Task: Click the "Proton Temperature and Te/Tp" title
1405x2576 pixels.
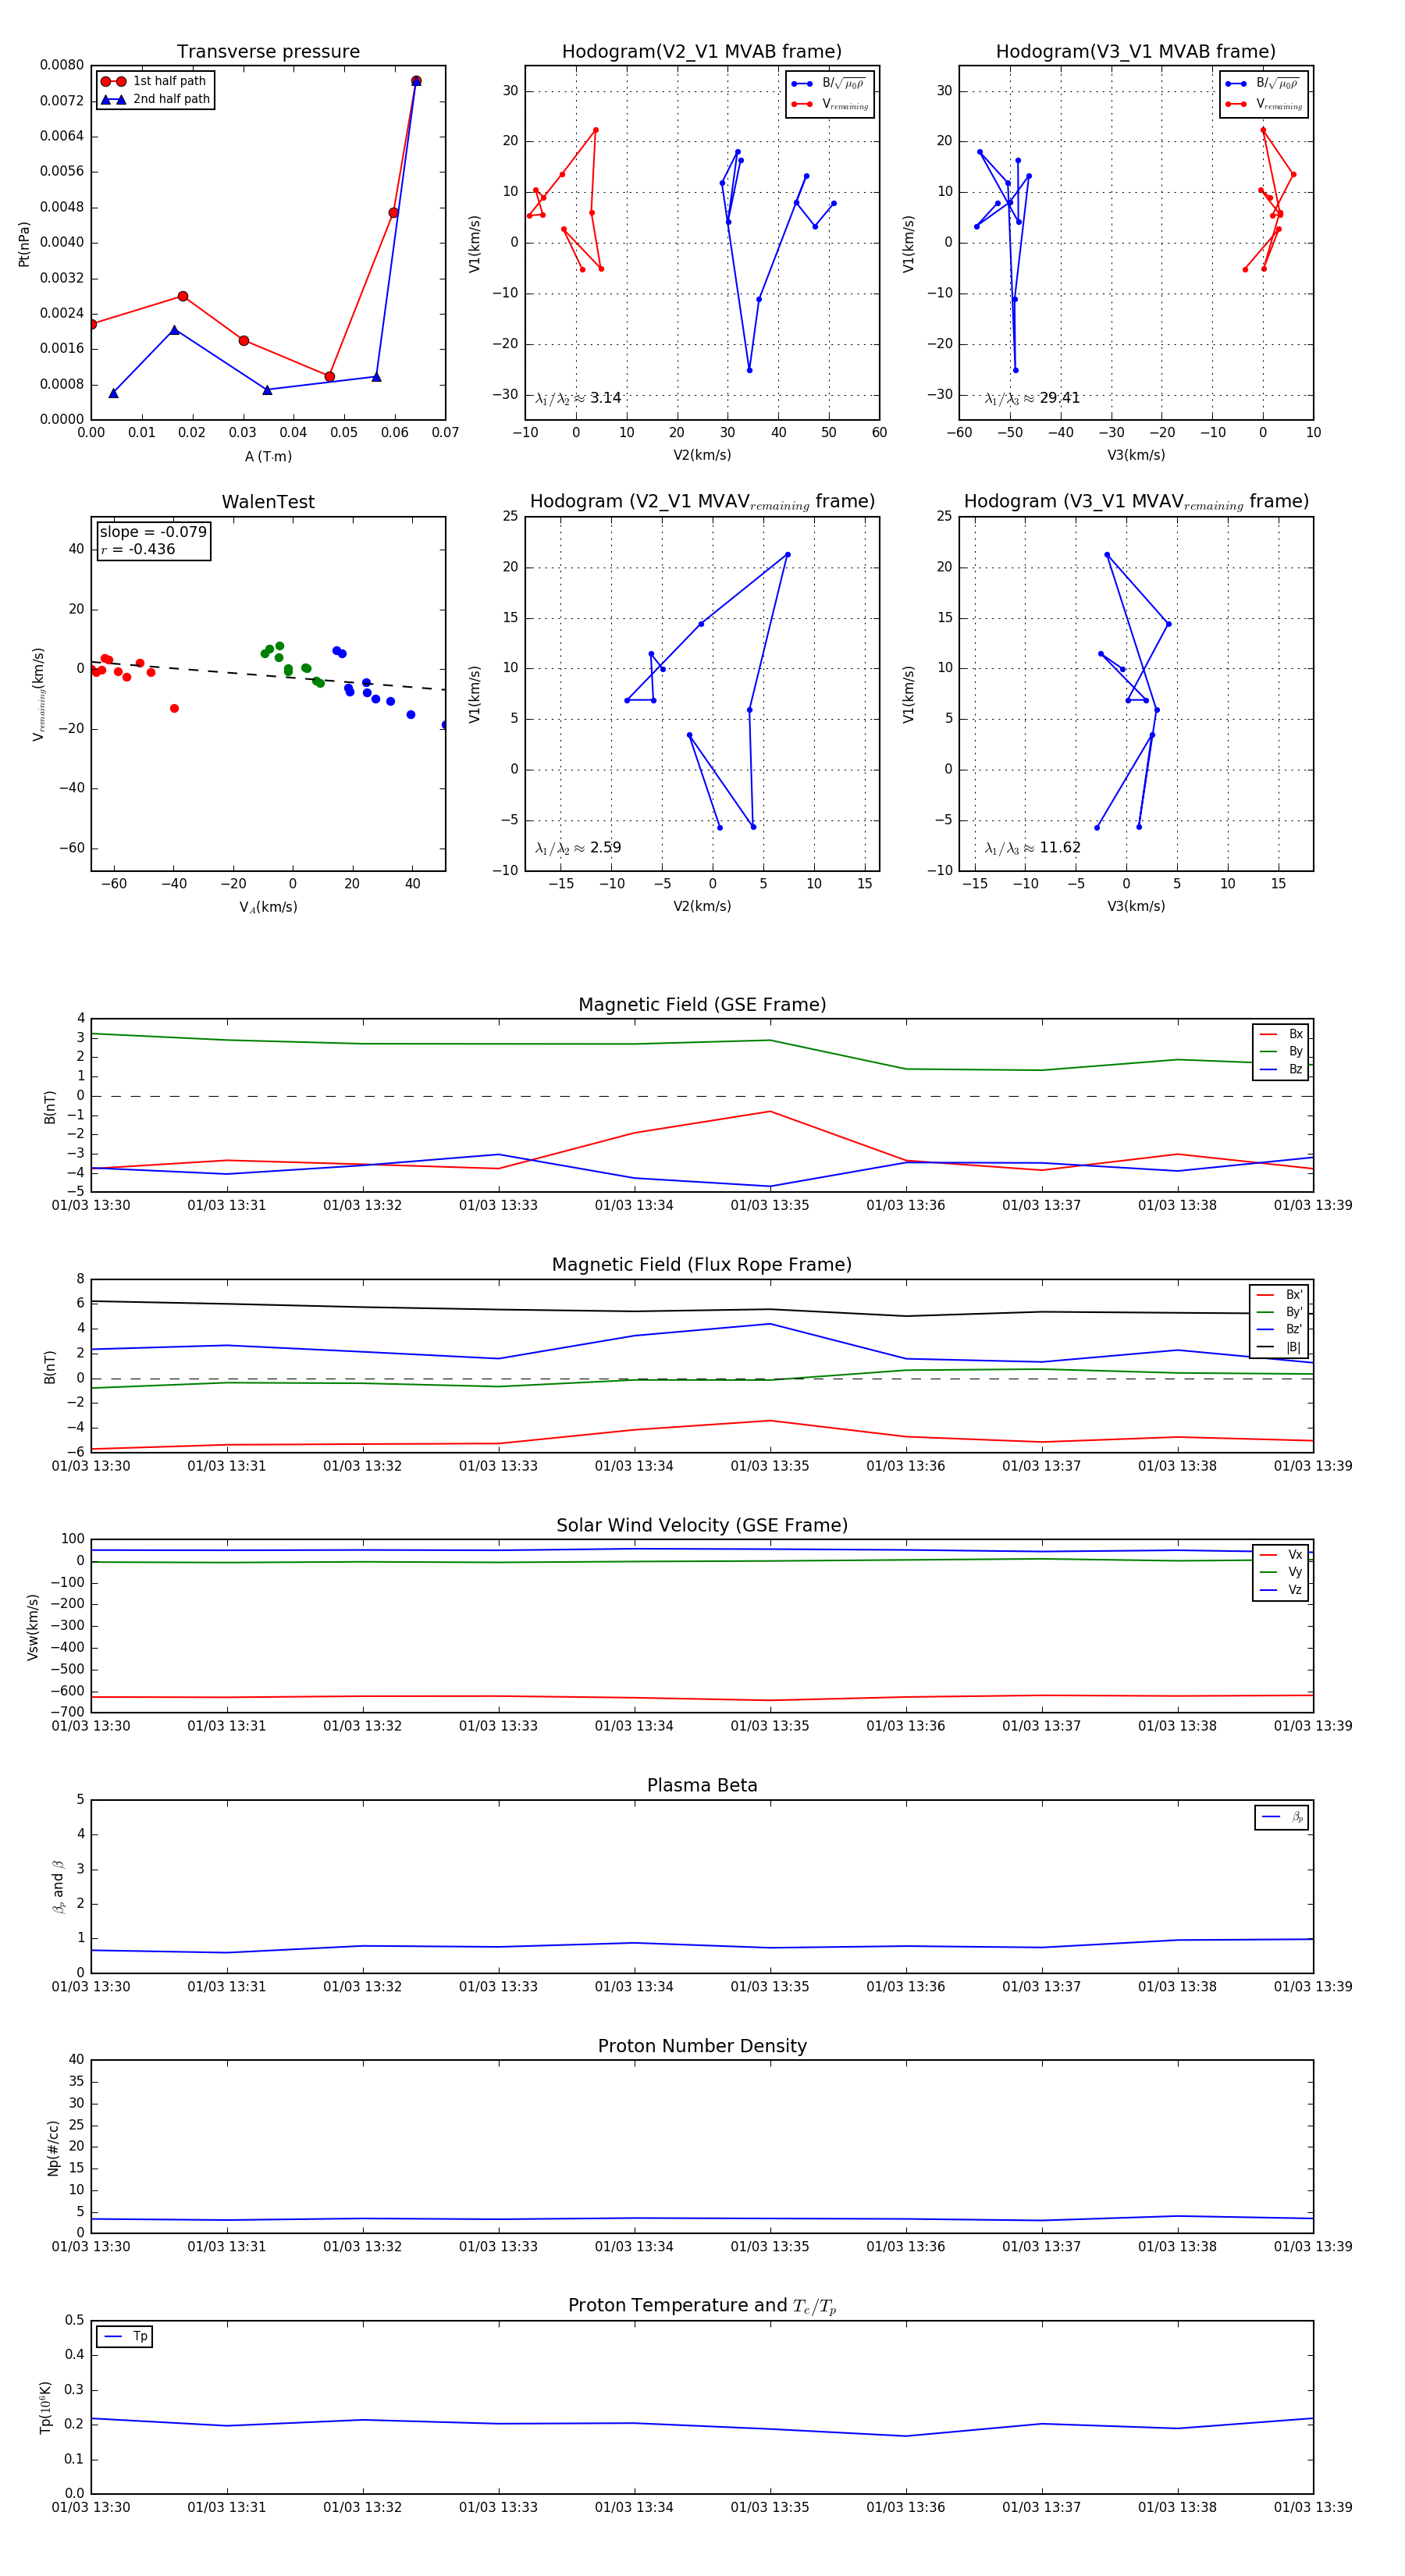Action: coord(702,2306)
